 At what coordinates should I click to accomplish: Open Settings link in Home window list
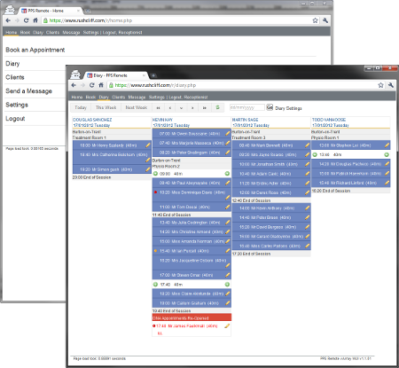17,105
